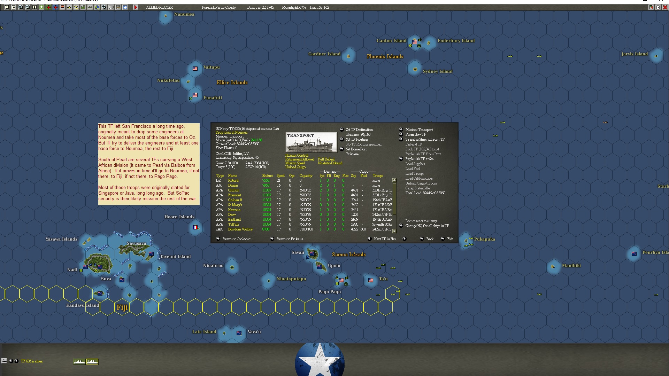Click the orange flag base list icon
669x376 pixels.
click(x=62, y=7)
